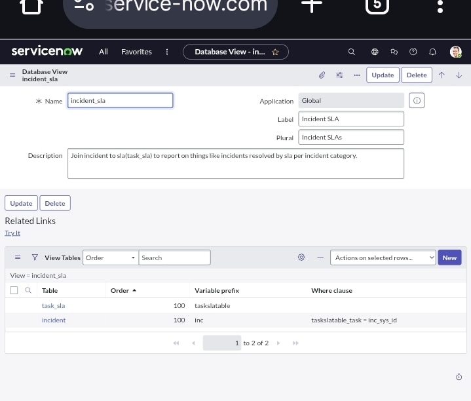Toggle the list filter funnel icon
The height and width of the screenshot is (401, 471).
coord(35,257)
